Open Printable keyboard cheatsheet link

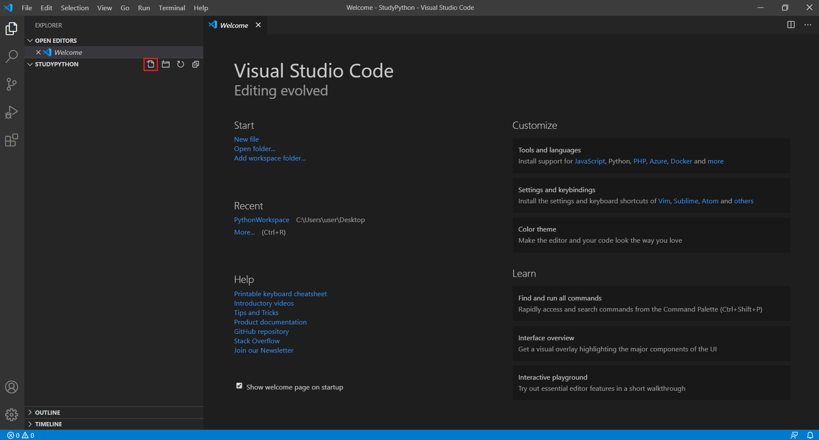click(x=280, y=294)
